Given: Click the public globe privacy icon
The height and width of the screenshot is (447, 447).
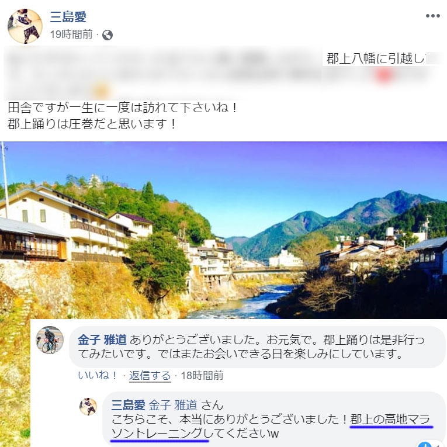Looking at the screenshot, I should (x=108, y=35).
